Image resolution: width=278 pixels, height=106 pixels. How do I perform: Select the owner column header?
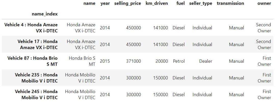264,3
